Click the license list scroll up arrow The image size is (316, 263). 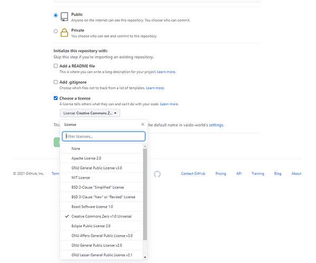click(145, 146)
